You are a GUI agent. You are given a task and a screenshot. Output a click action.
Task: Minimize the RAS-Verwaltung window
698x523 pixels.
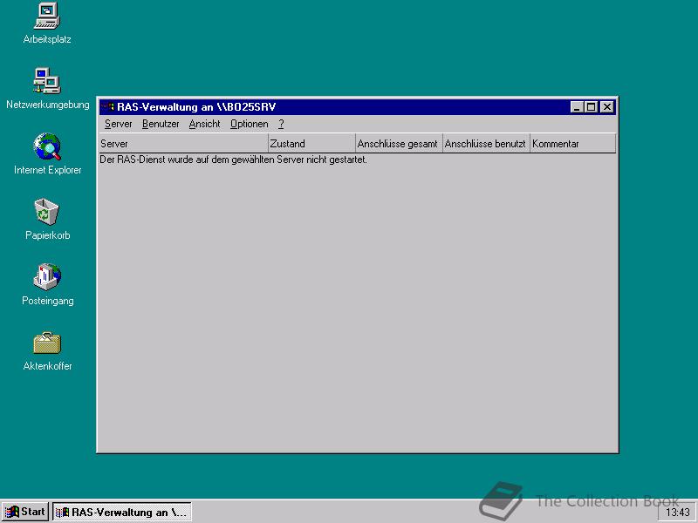coord(577,106)
